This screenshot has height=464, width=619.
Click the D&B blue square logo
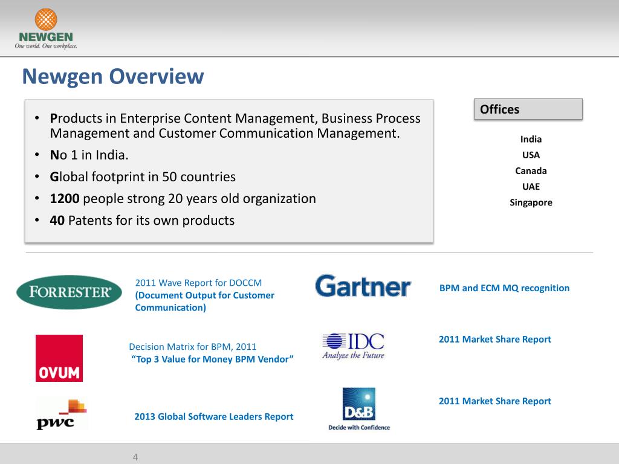(359, 404)
